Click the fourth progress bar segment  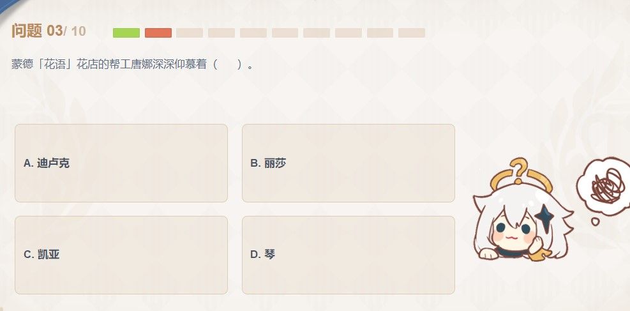tap(221, 33)
